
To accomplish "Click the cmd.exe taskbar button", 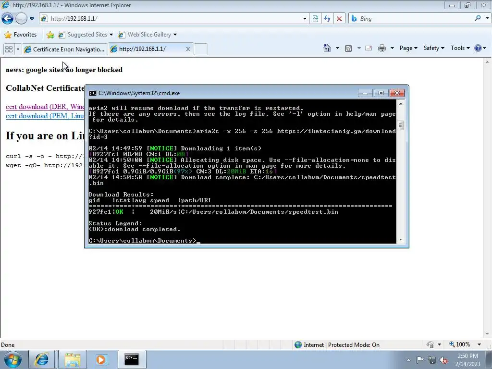I will [x=132, y=359].
